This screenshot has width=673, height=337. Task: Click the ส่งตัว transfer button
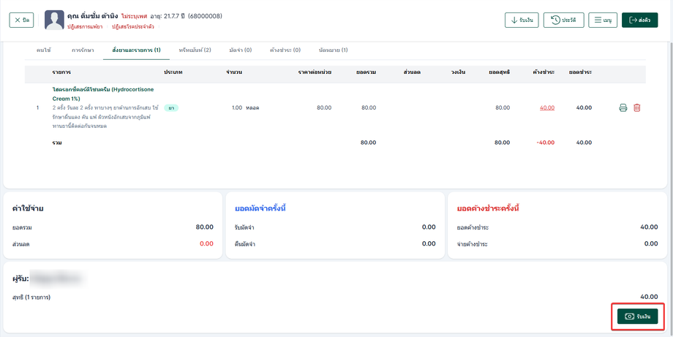[639, 20]
